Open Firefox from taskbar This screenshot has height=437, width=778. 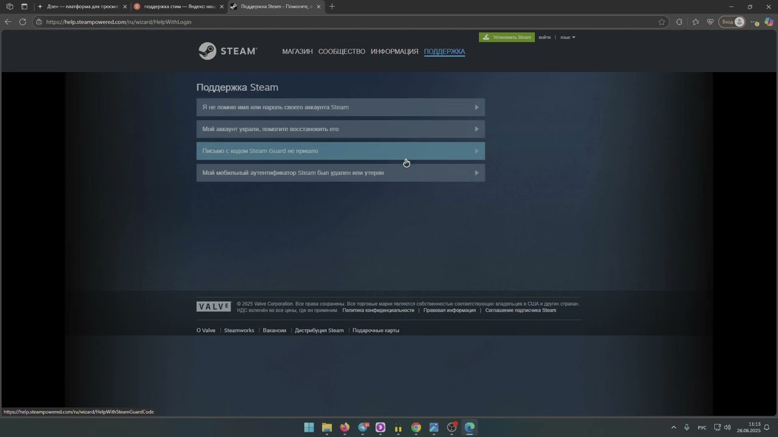coord(345,427)
